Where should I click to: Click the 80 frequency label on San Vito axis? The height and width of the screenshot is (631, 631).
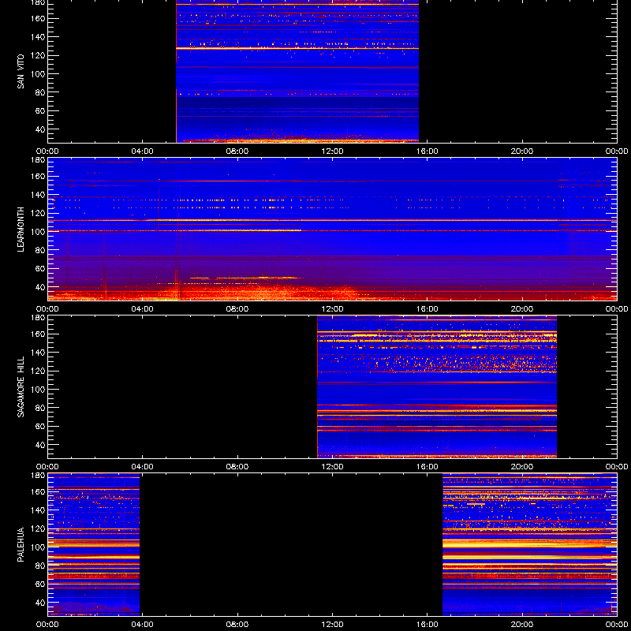point(40,92)
